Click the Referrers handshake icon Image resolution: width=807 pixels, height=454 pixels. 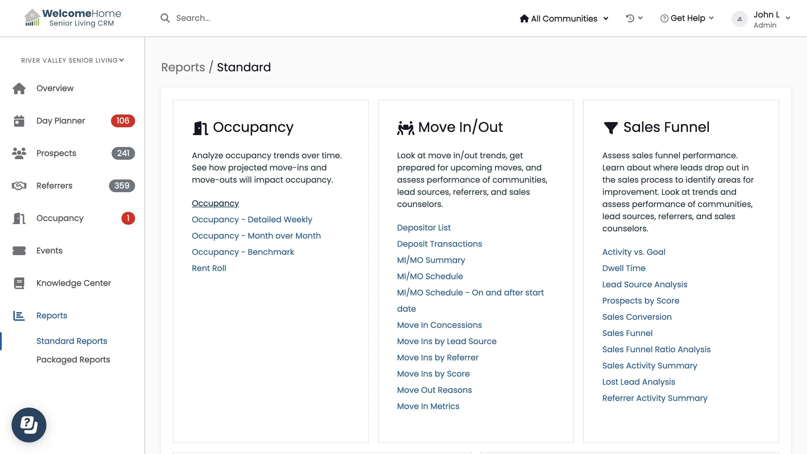point(19,186)
